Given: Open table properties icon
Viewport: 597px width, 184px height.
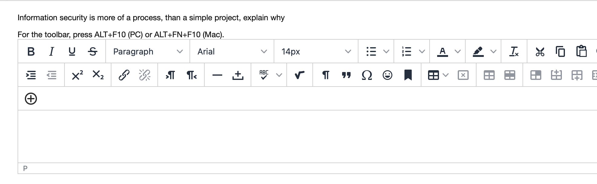Looking at the screenshot, I should (489, 75).
